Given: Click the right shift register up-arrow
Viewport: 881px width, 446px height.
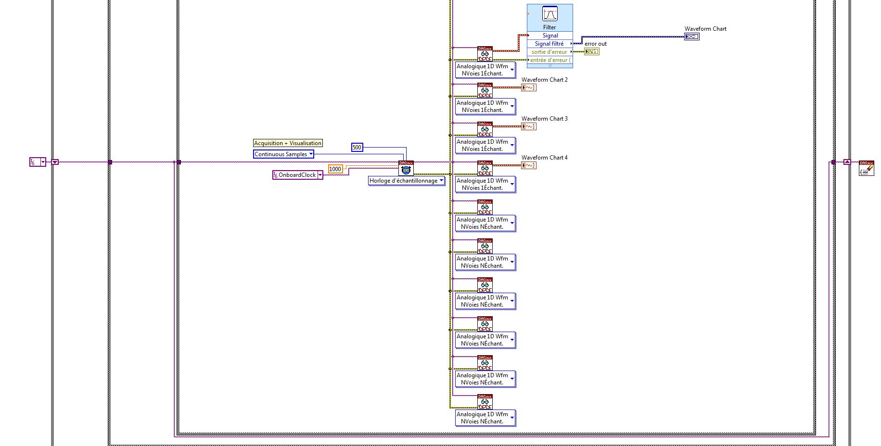Looking at the screenshot, I should pos(847,162).
